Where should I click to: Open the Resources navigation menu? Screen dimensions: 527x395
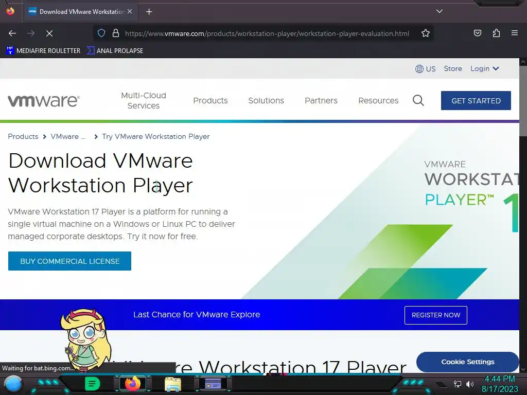click(378, 100)
